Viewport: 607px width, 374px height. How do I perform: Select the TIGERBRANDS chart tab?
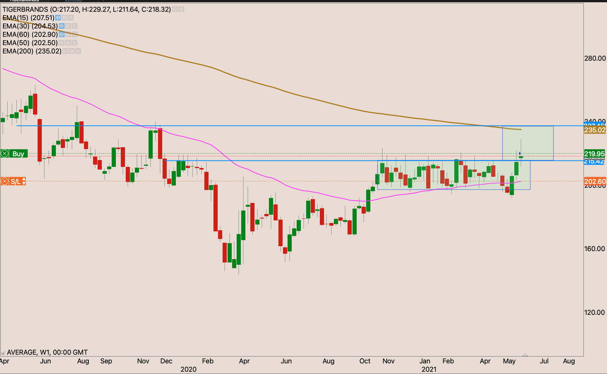(x=24, y=1)
